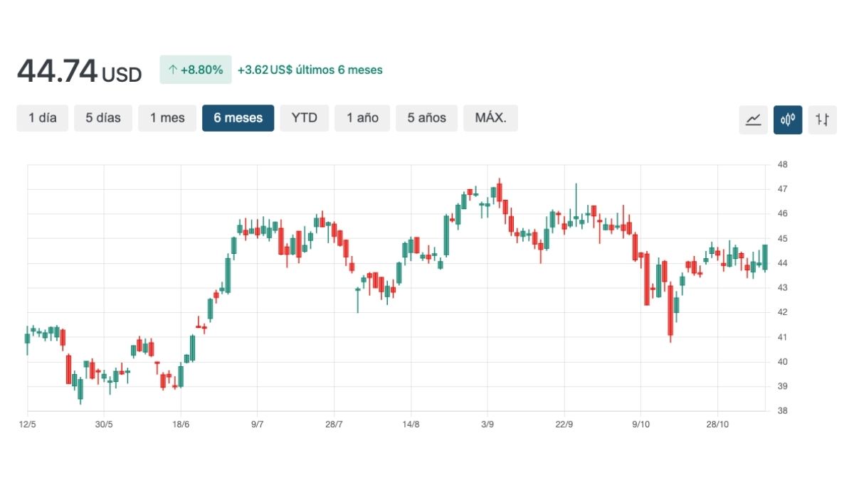The height and width of the screenshot is (480, 854).
Task: Choose the 5 días range
Action: [x=103, y=118]
